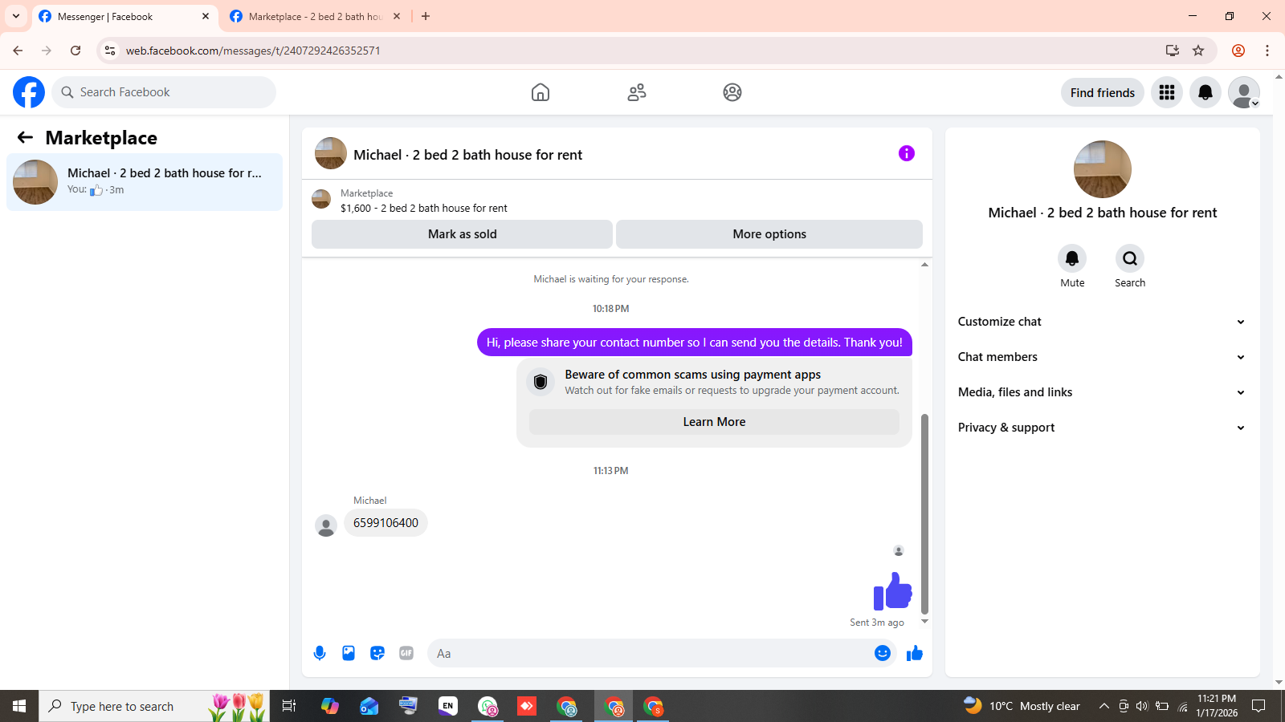Reload the page in Chrome

click(x=75, y=51)
